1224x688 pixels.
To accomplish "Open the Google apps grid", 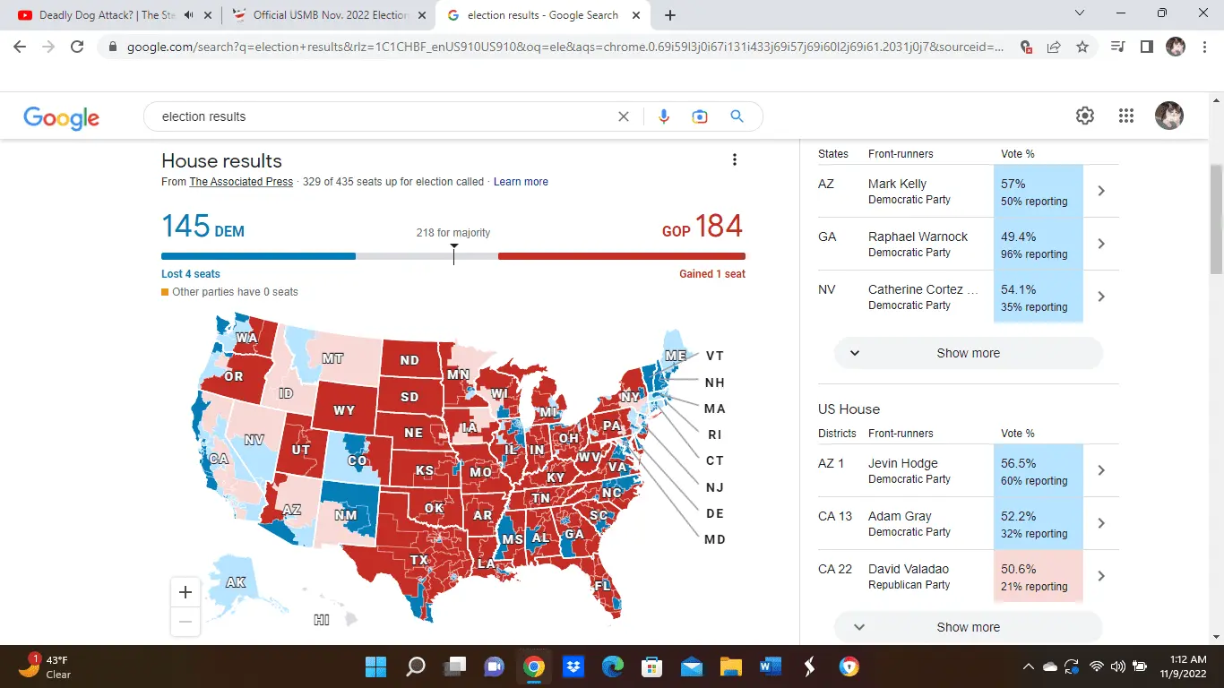I will click(x=1127, y=116).
